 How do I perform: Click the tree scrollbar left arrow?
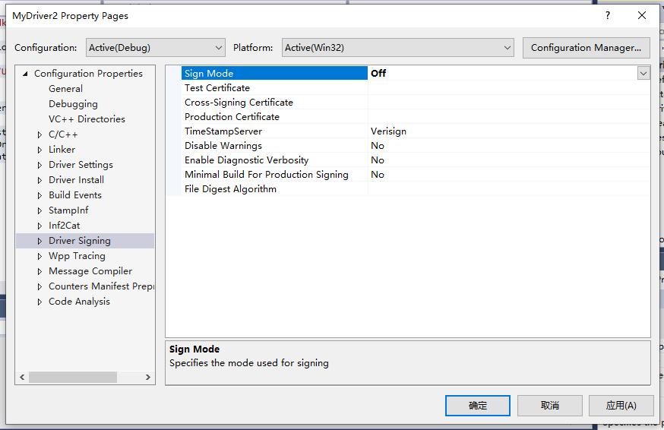[22, 377]
